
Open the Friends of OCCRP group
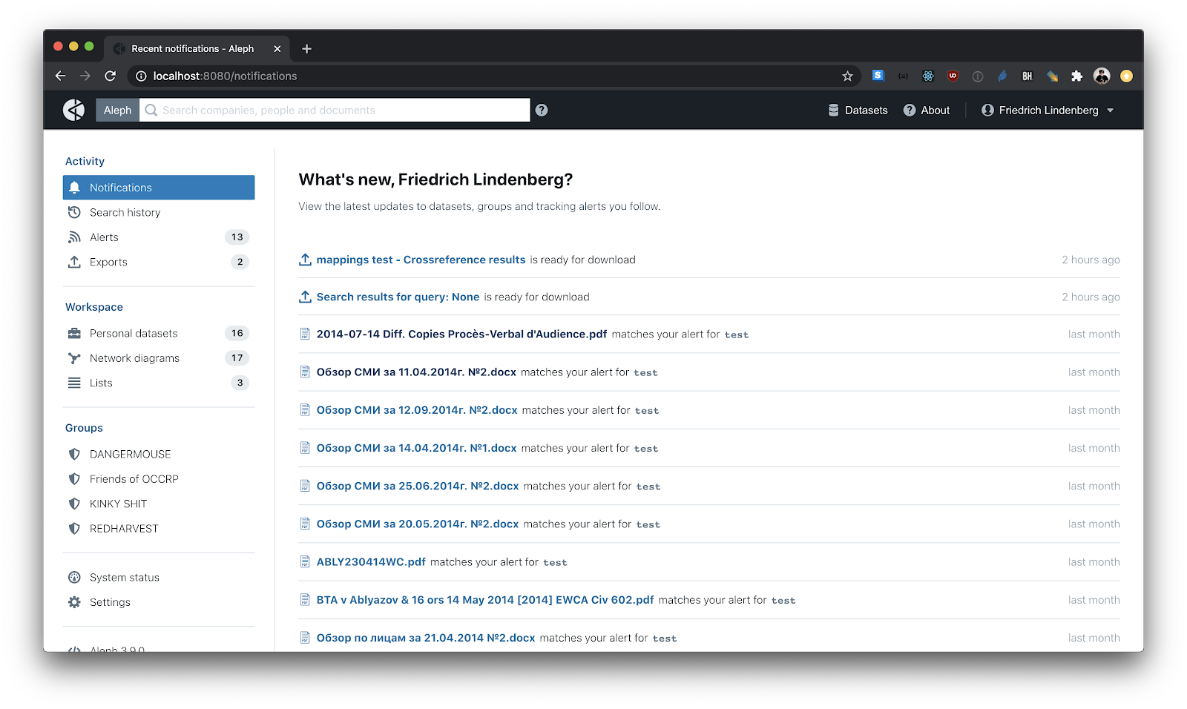(x=159, y=479)
